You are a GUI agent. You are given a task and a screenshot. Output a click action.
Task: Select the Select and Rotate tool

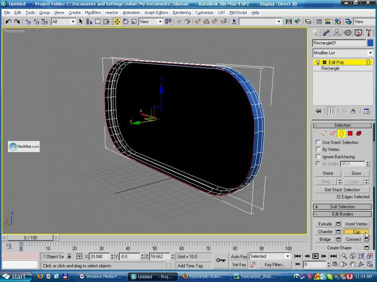tap(125, 22)
